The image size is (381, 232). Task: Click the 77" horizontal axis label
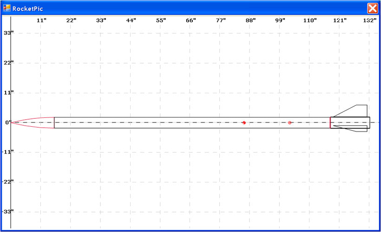pos(221,20)
